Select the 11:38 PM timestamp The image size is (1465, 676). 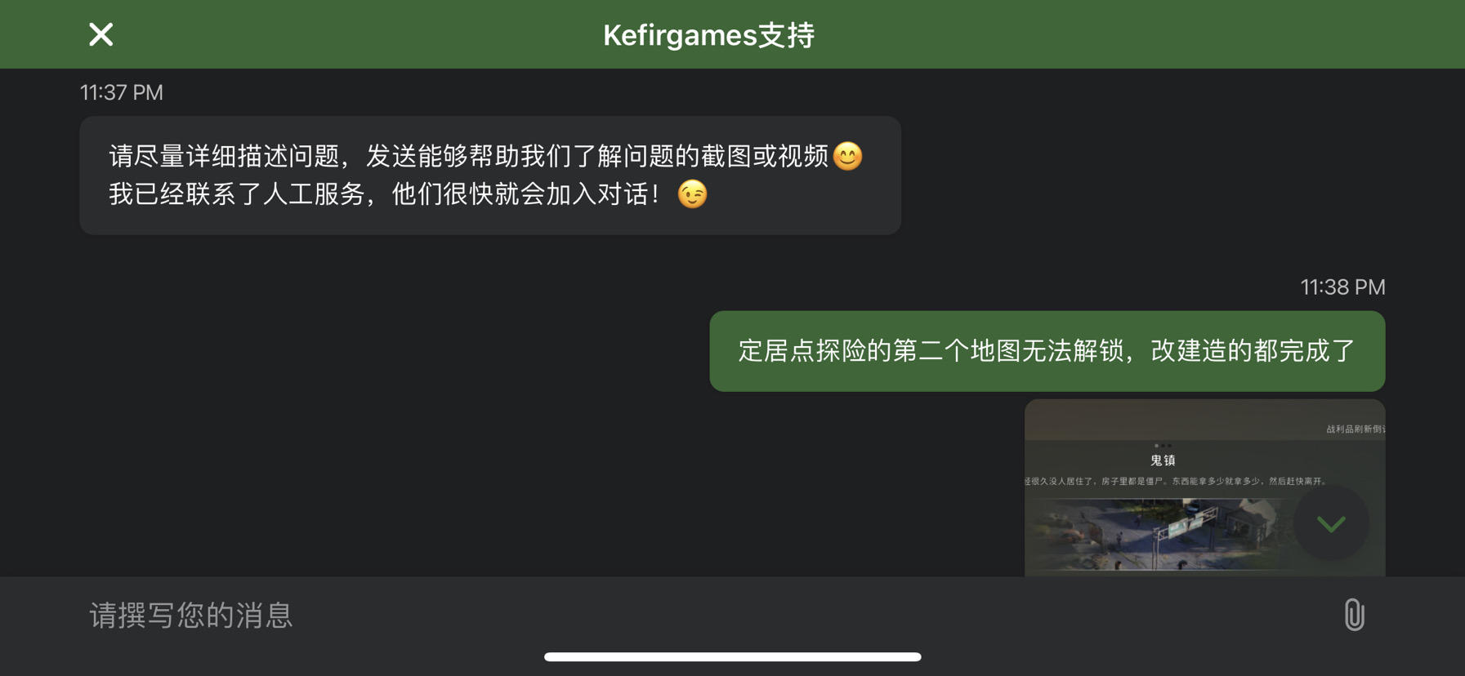pos(1342,287)
